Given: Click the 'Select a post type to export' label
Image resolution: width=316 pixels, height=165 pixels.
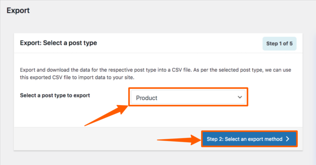Looking at the screenshot, I should click(x=55, y=95).
